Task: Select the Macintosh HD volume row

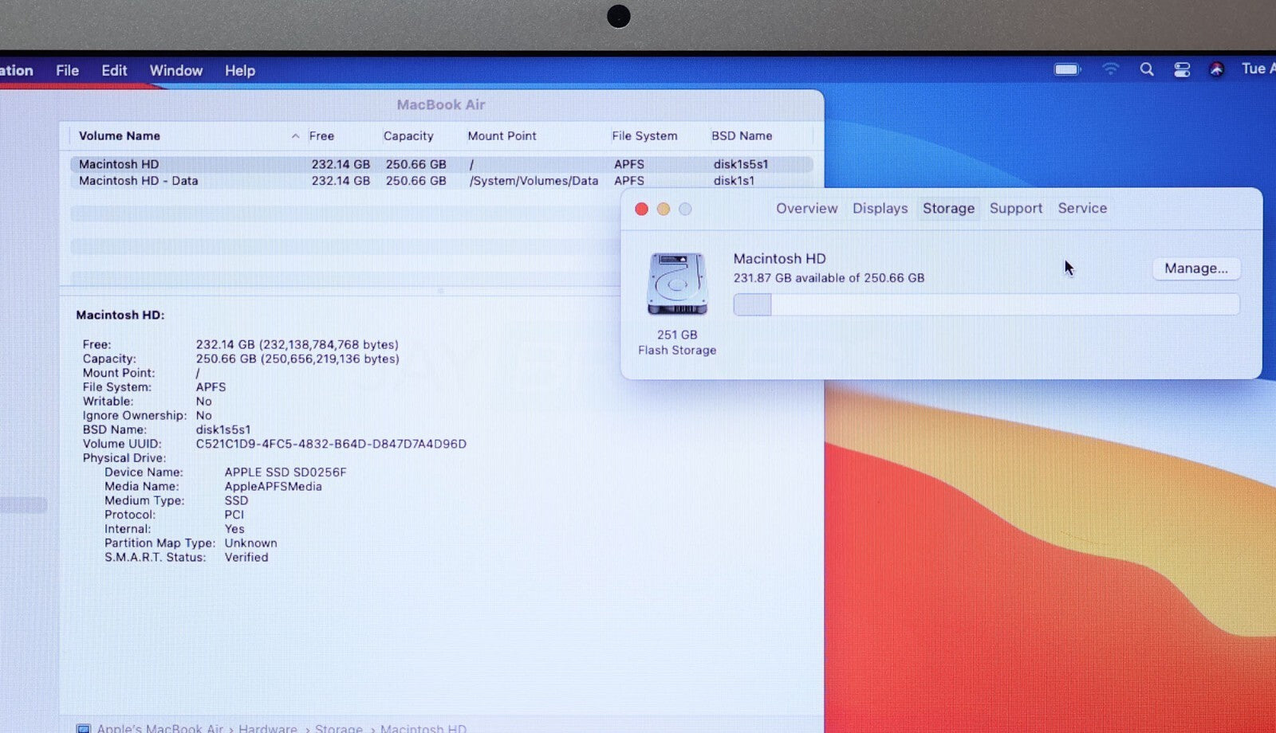Action: tap(442, 164)
